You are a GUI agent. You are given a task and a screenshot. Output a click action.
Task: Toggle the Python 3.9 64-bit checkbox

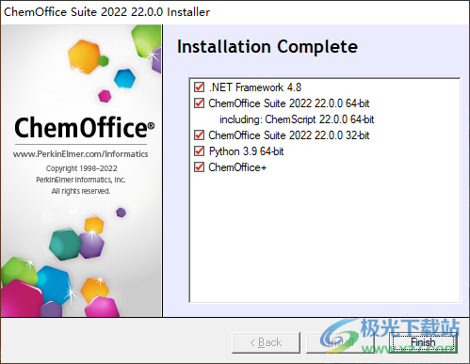click(199, 151)
